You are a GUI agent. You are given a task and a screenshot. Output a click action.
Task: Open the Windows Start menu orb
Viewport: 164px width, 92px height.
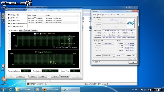[x=3, y=90]
